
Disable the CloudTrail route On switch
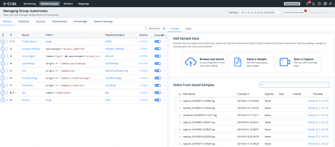pyautogui.click(x=158, y=85)
